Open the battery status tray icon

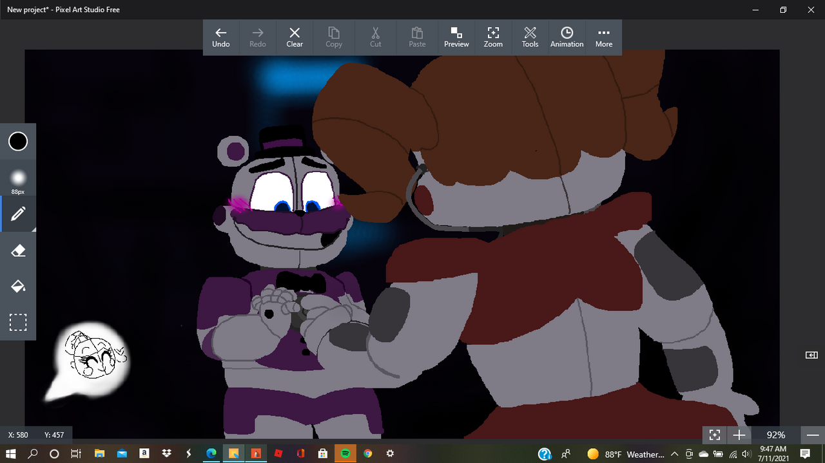718,454
